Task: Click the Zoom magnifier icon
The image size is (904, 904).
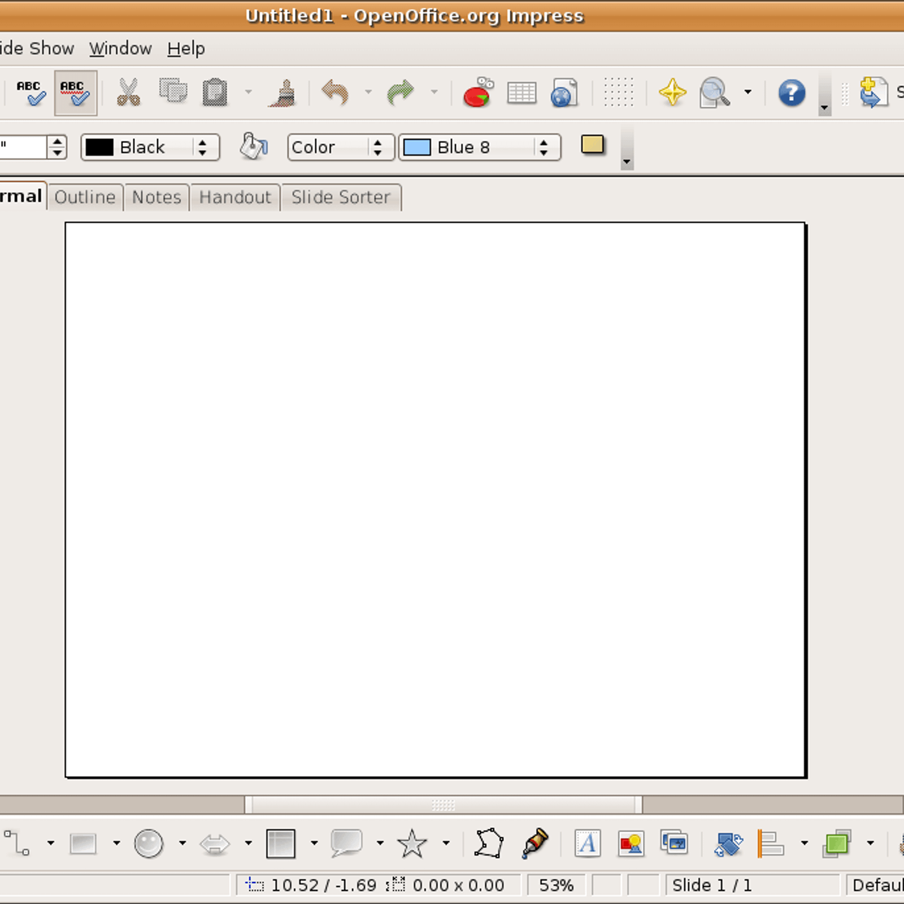Action: (x=715, y=93)
